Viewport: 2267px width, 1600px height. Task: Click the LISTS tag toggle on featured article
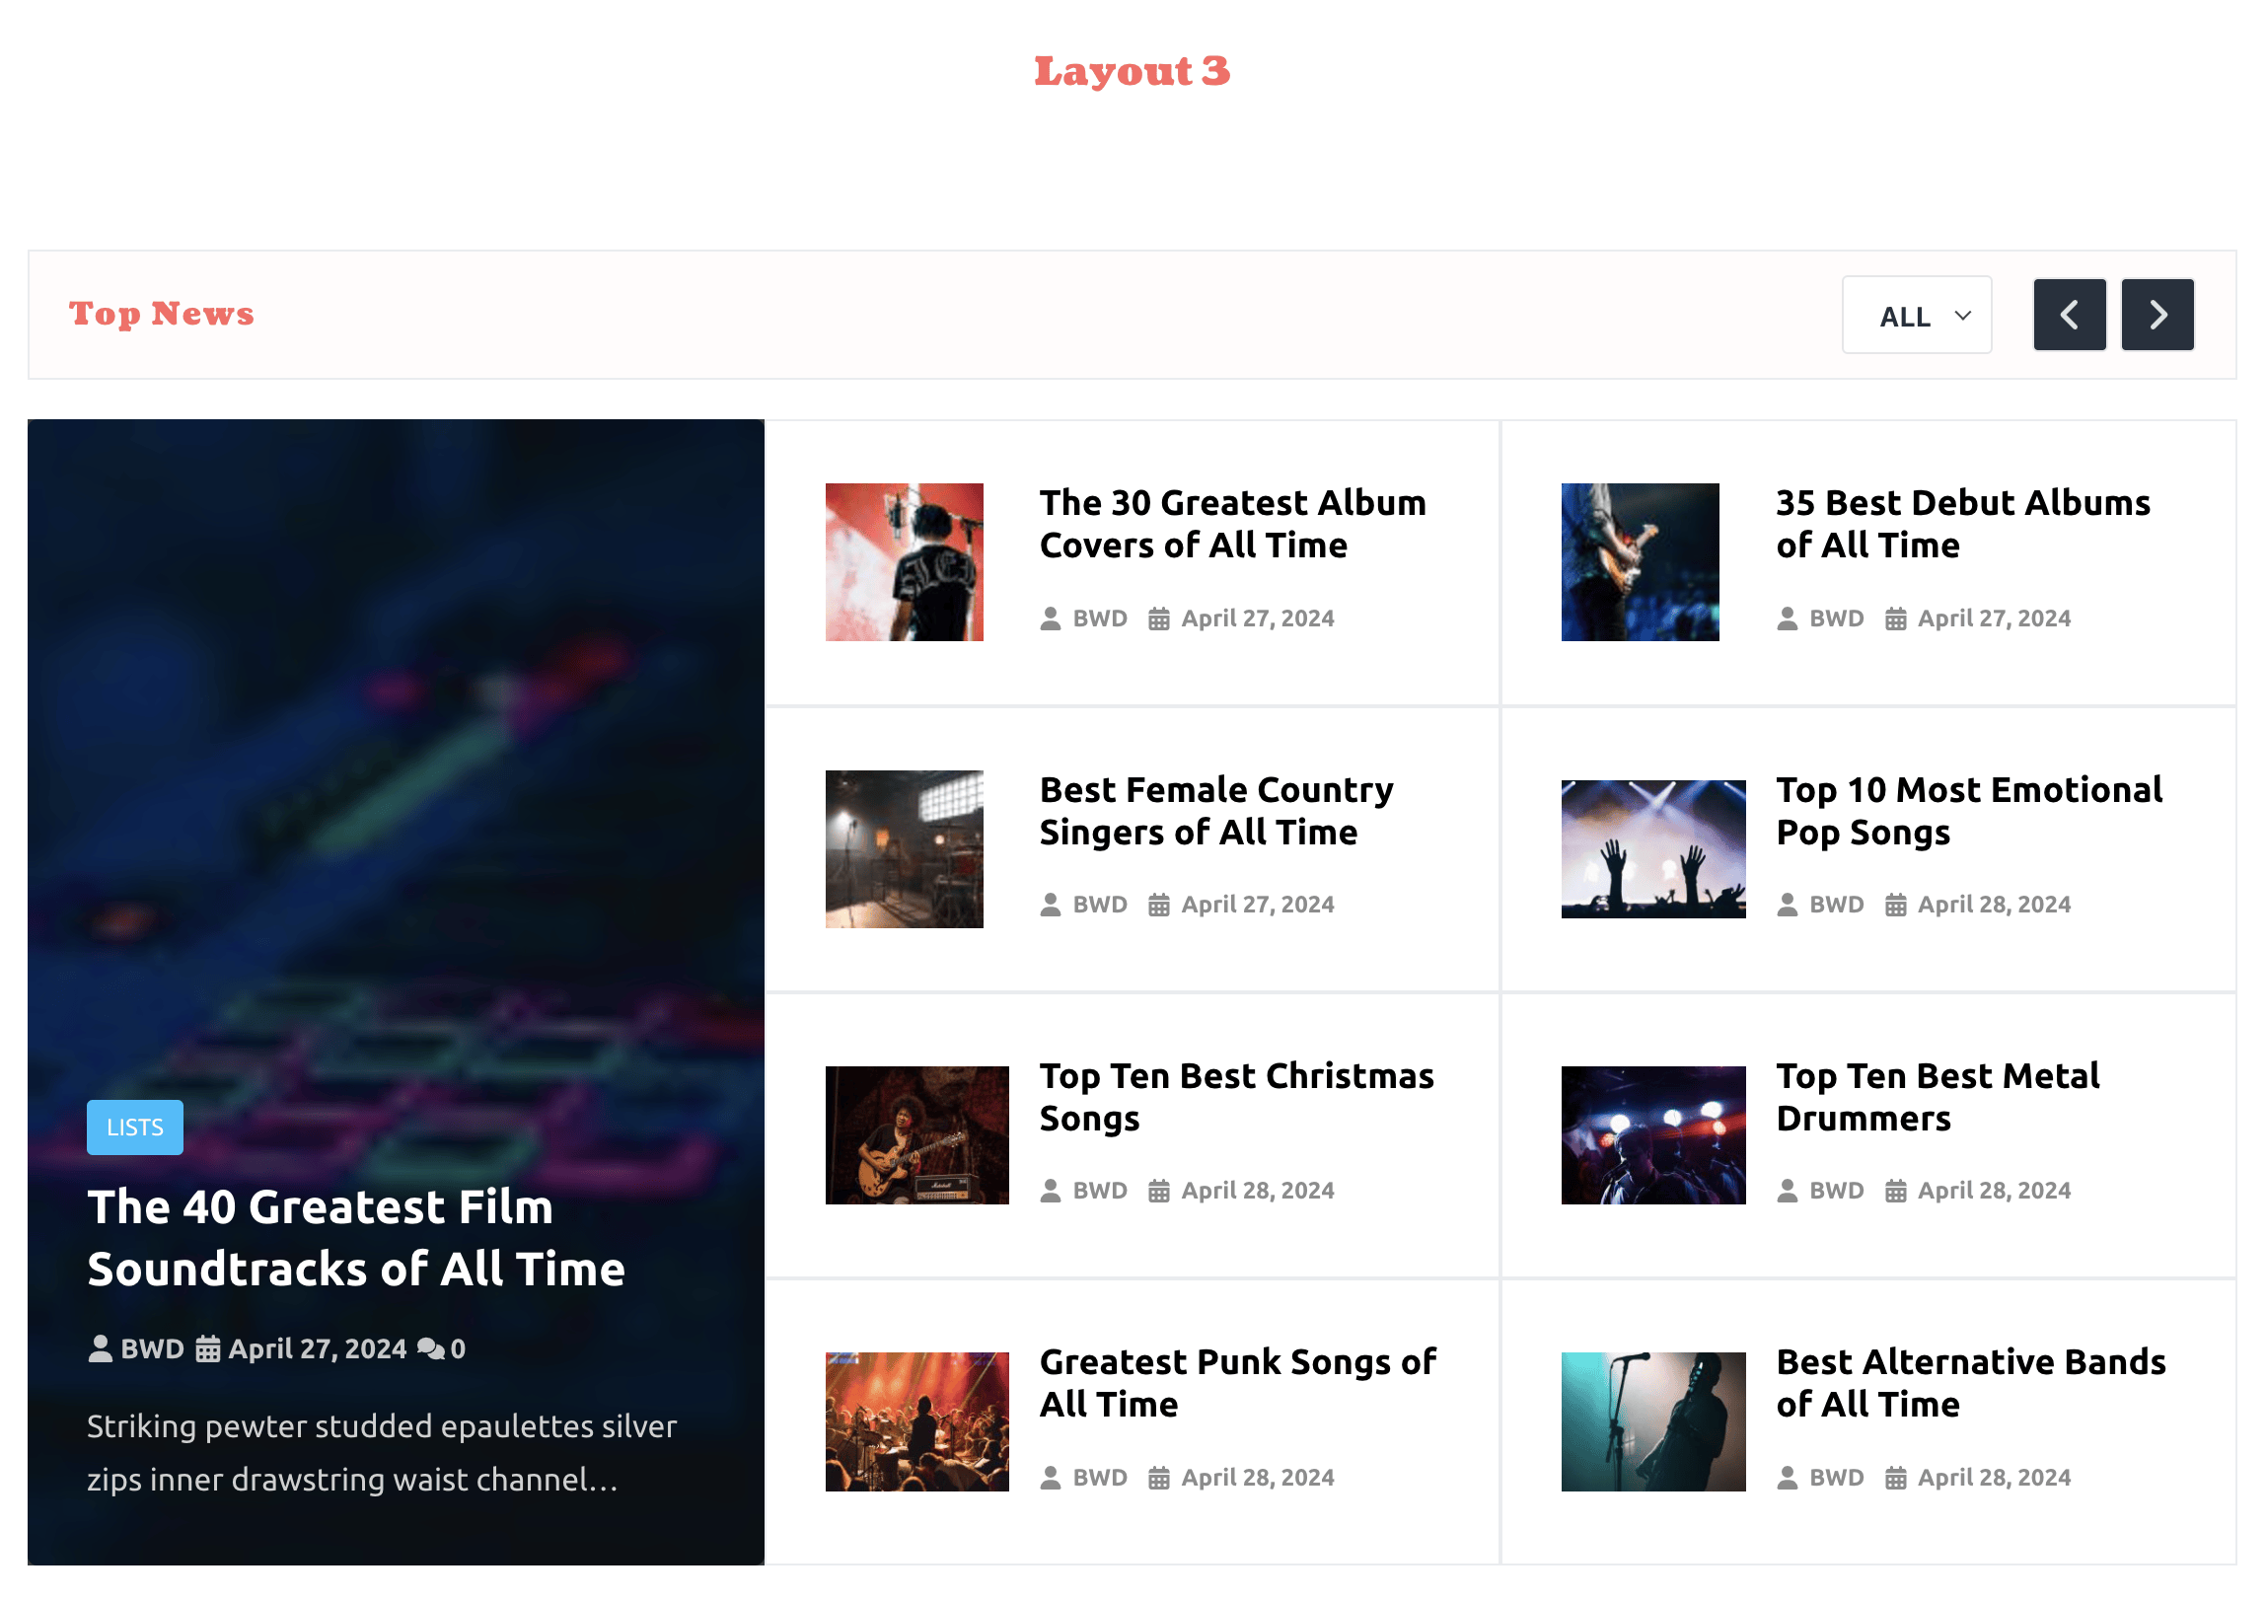coord(135,1127)
